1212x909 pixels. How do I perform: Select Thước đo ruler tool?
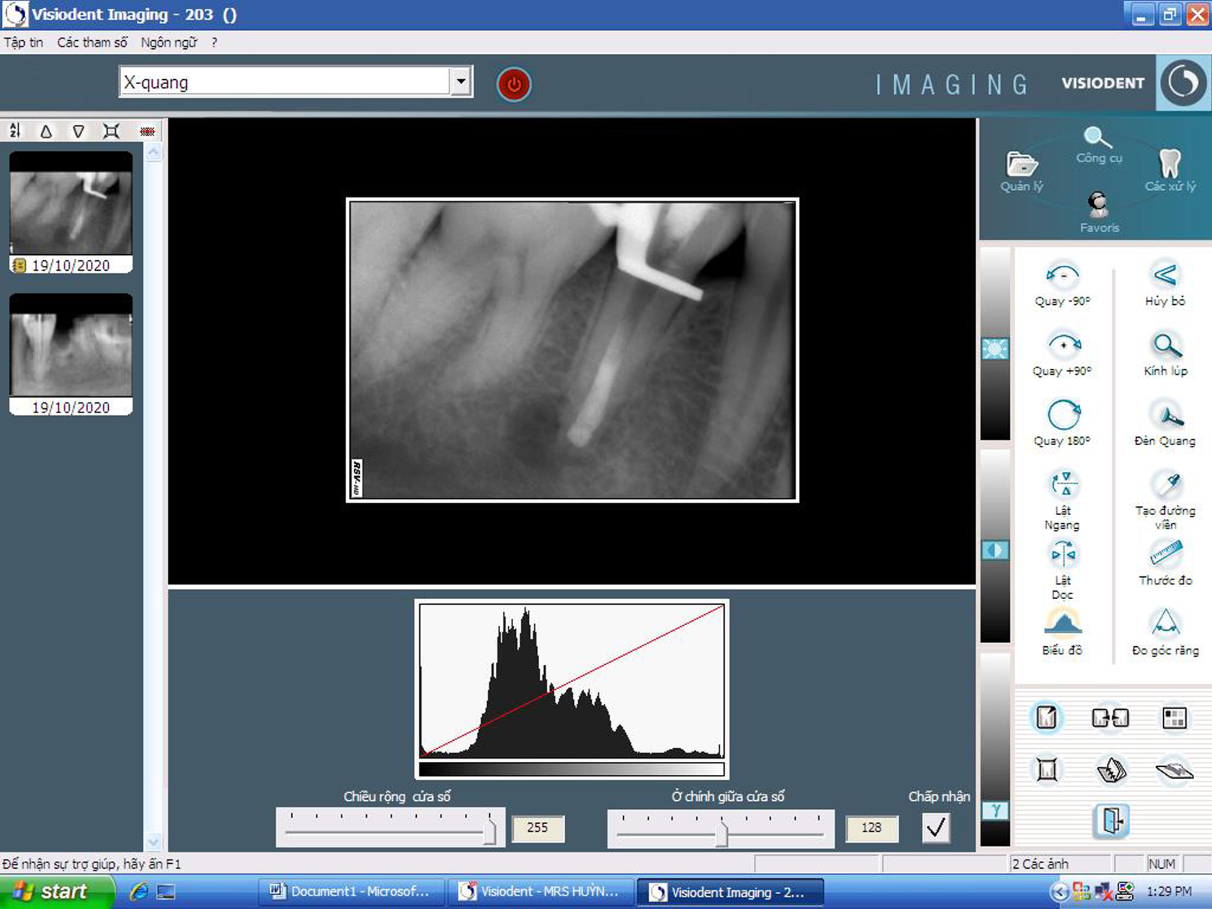click(x=1165, y=561)
